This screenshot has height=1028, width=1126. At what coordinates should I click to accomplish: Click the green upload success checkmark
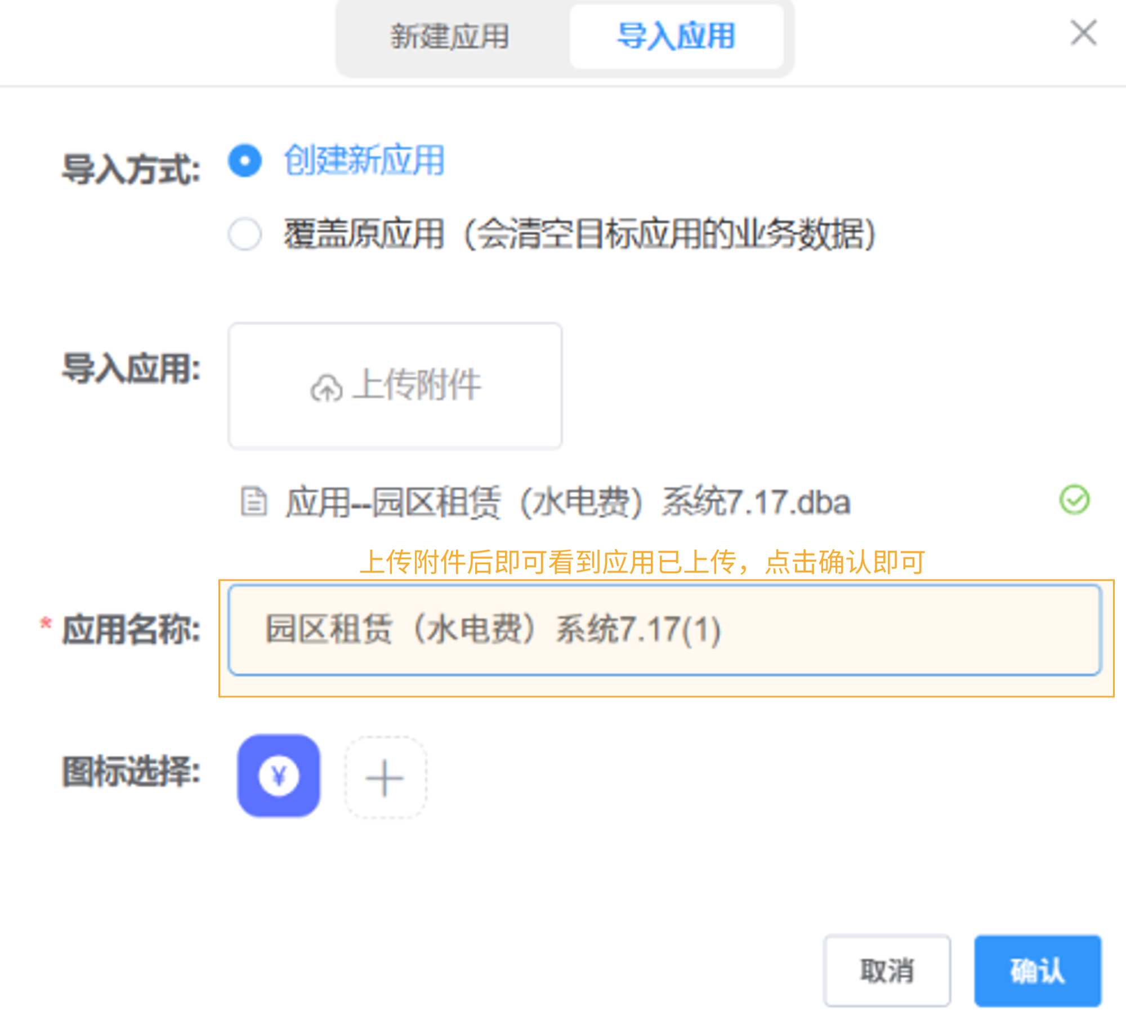pos(1074,500)
